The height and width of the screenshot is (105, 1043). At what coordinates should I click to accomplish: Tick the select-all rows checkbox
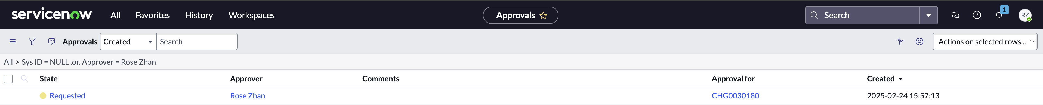pyautogui.click(x=8, y=79)
